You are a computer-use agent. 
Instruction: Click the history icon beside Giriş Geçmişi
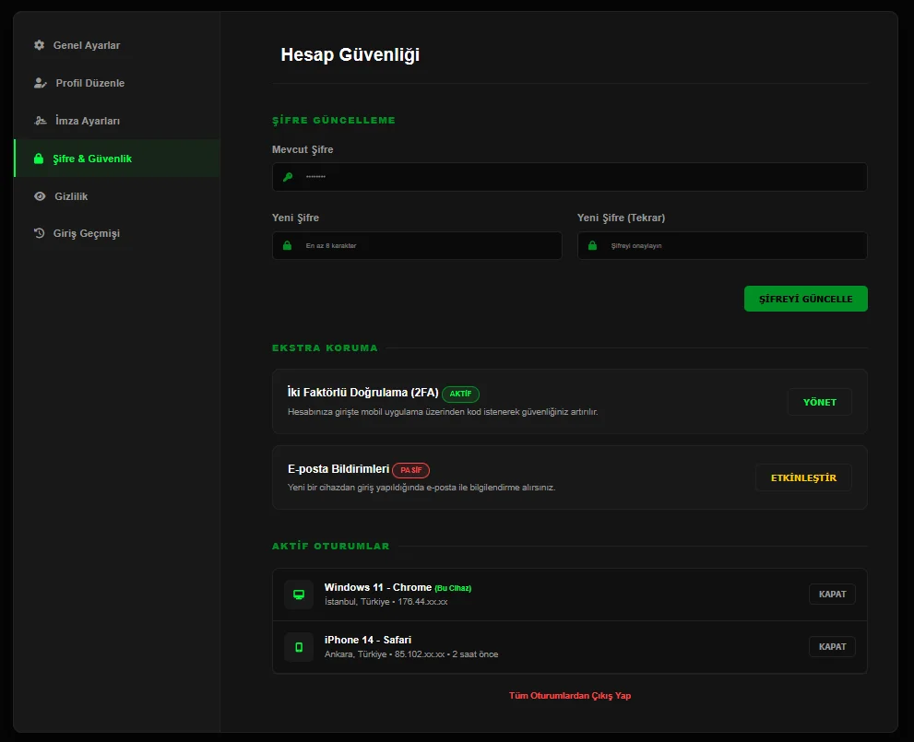39,233
